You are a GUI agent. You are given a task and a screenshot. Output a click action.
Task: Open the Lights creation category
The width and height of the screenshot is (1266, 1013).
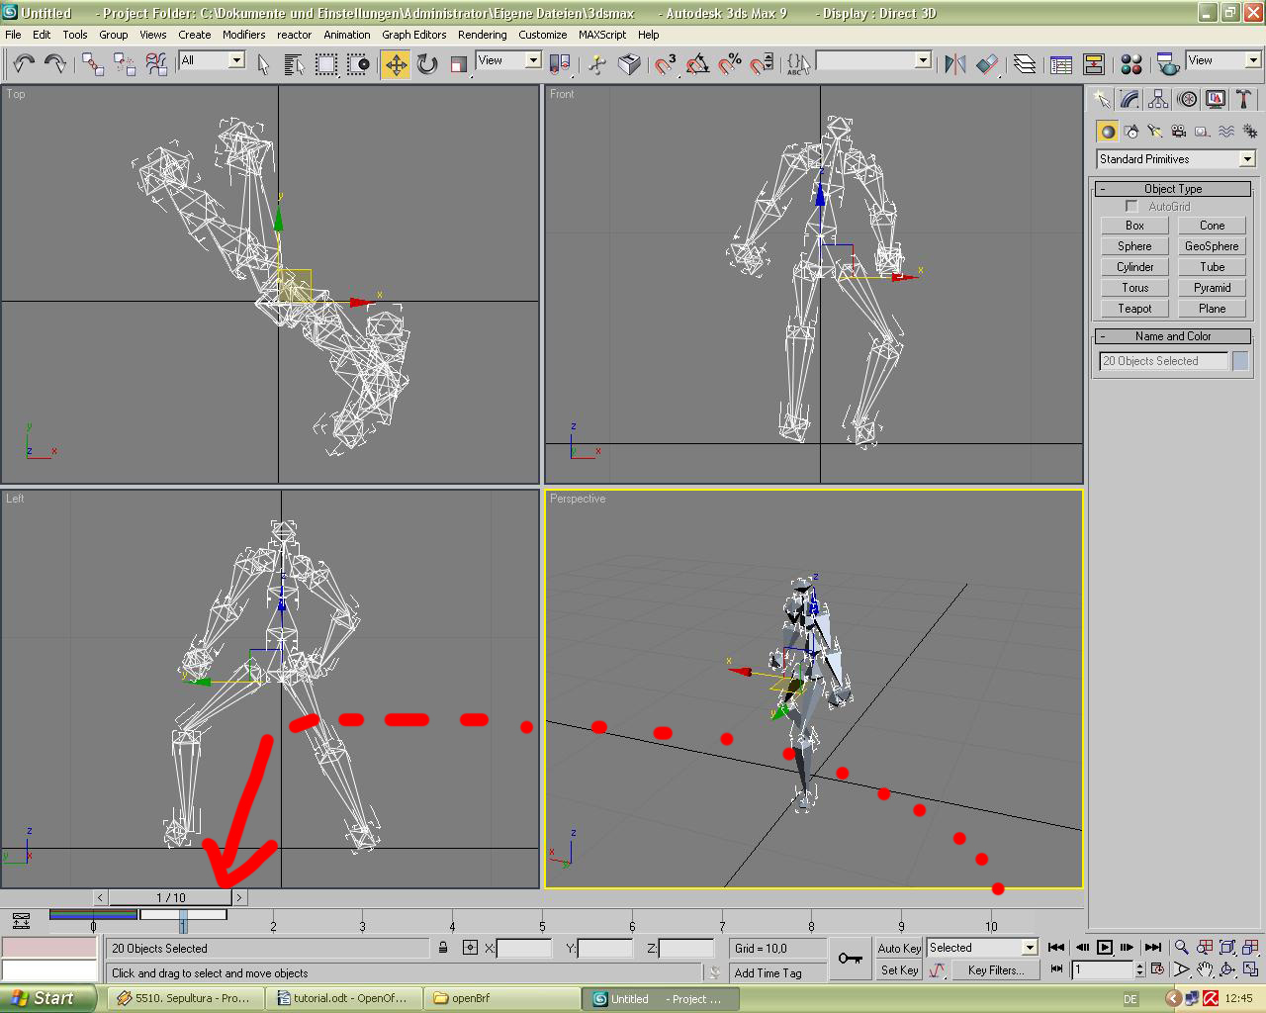coord(1154,132)
